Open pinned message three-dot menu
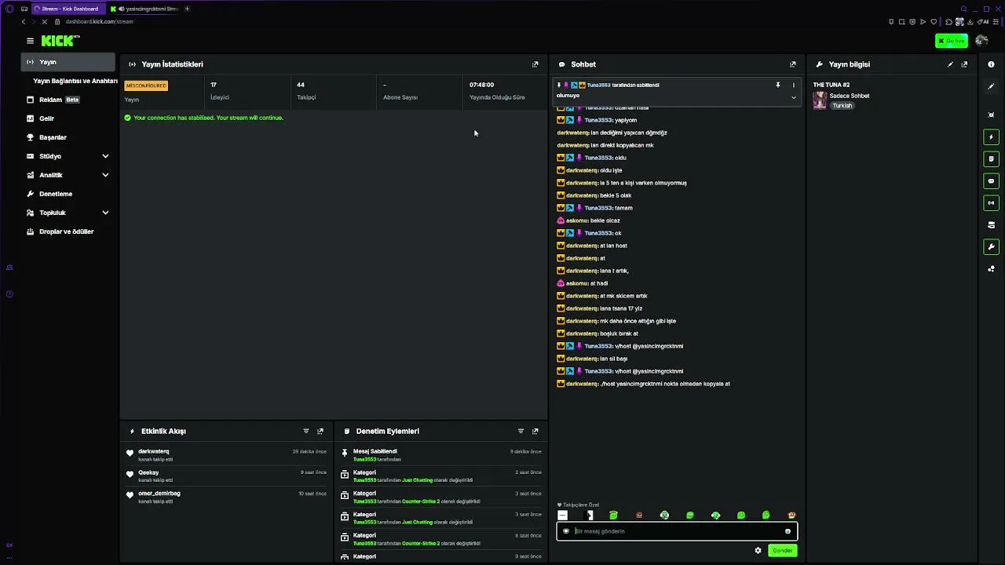 [793, 85]
